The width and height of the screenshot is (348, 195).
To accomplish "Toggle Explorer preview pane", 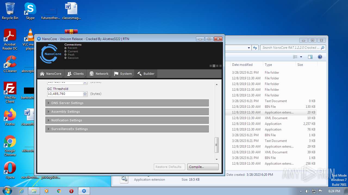I will (x=310, y=57).
